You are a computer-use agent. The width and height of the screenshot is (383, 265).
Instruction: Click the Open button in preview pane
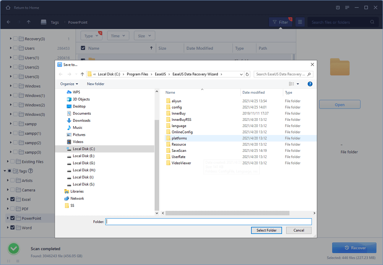click(x=339, y=104)
